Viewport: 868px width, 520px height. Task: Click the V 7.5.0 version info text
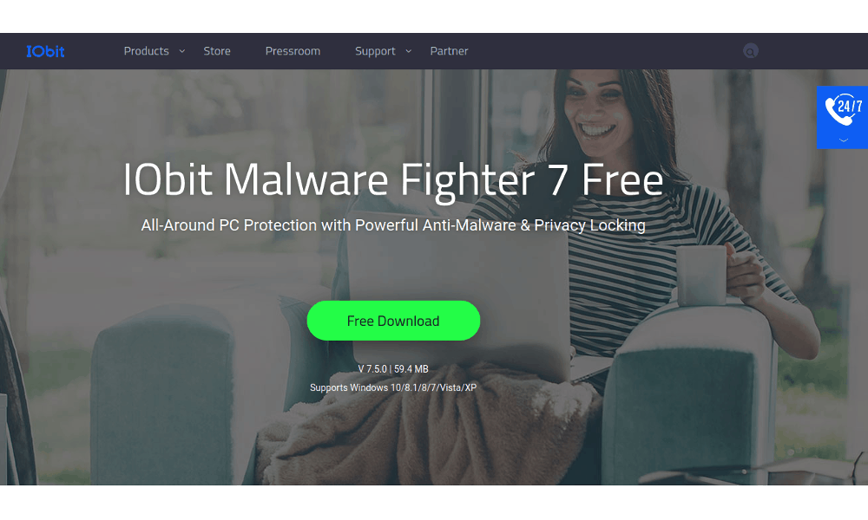pyautogui.click(x=393, y=368)
